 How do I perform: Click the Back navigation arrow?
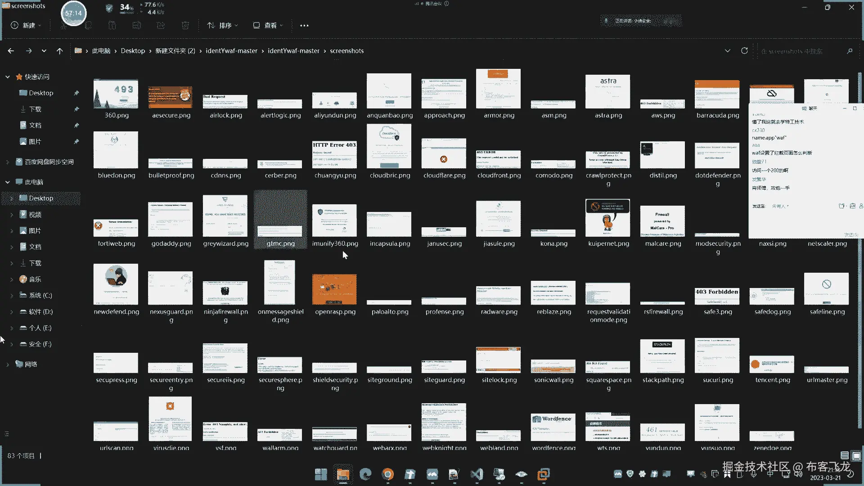(11, 51)
